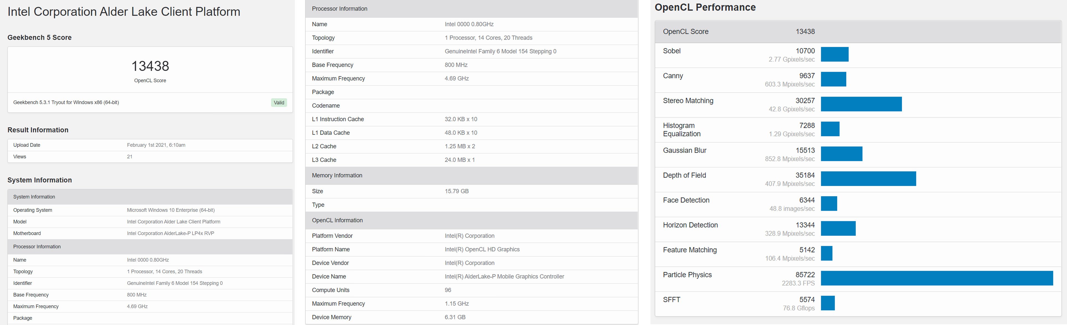Click the OpenCL Information section header
The image size is (1067, 325).
coord(471,220)
